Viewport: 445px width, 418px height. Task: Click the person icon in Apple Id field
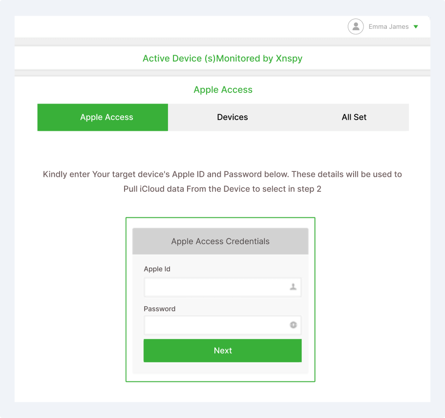click(293, 288)
